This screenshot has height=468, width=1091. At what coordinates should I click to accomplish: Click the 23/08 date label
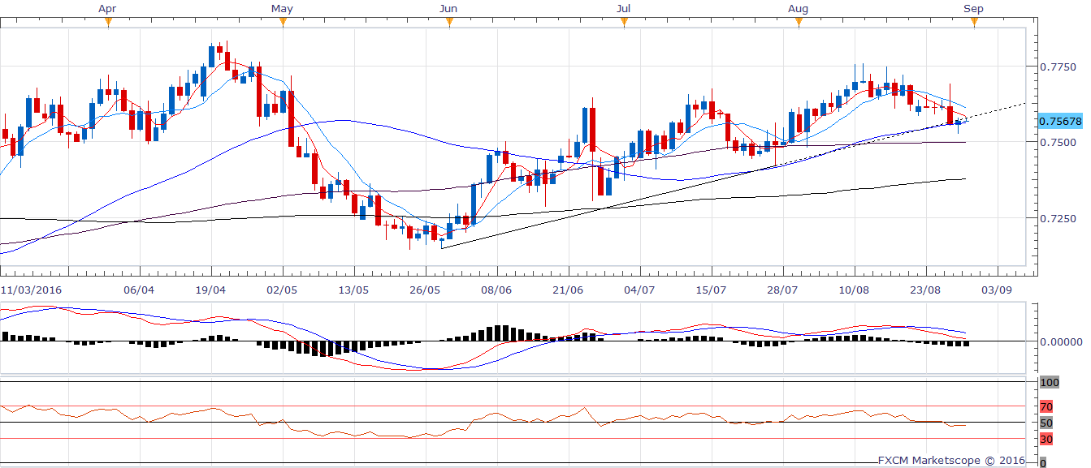[925, 289]
